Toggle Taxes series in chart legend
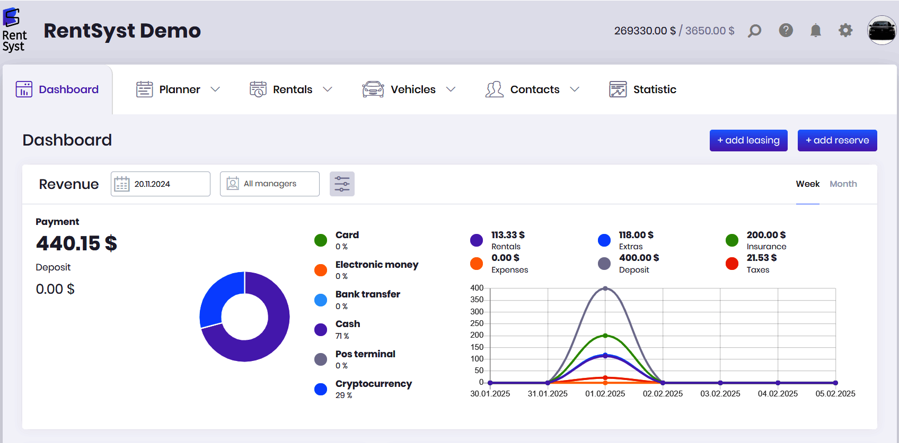 [732, 264]
